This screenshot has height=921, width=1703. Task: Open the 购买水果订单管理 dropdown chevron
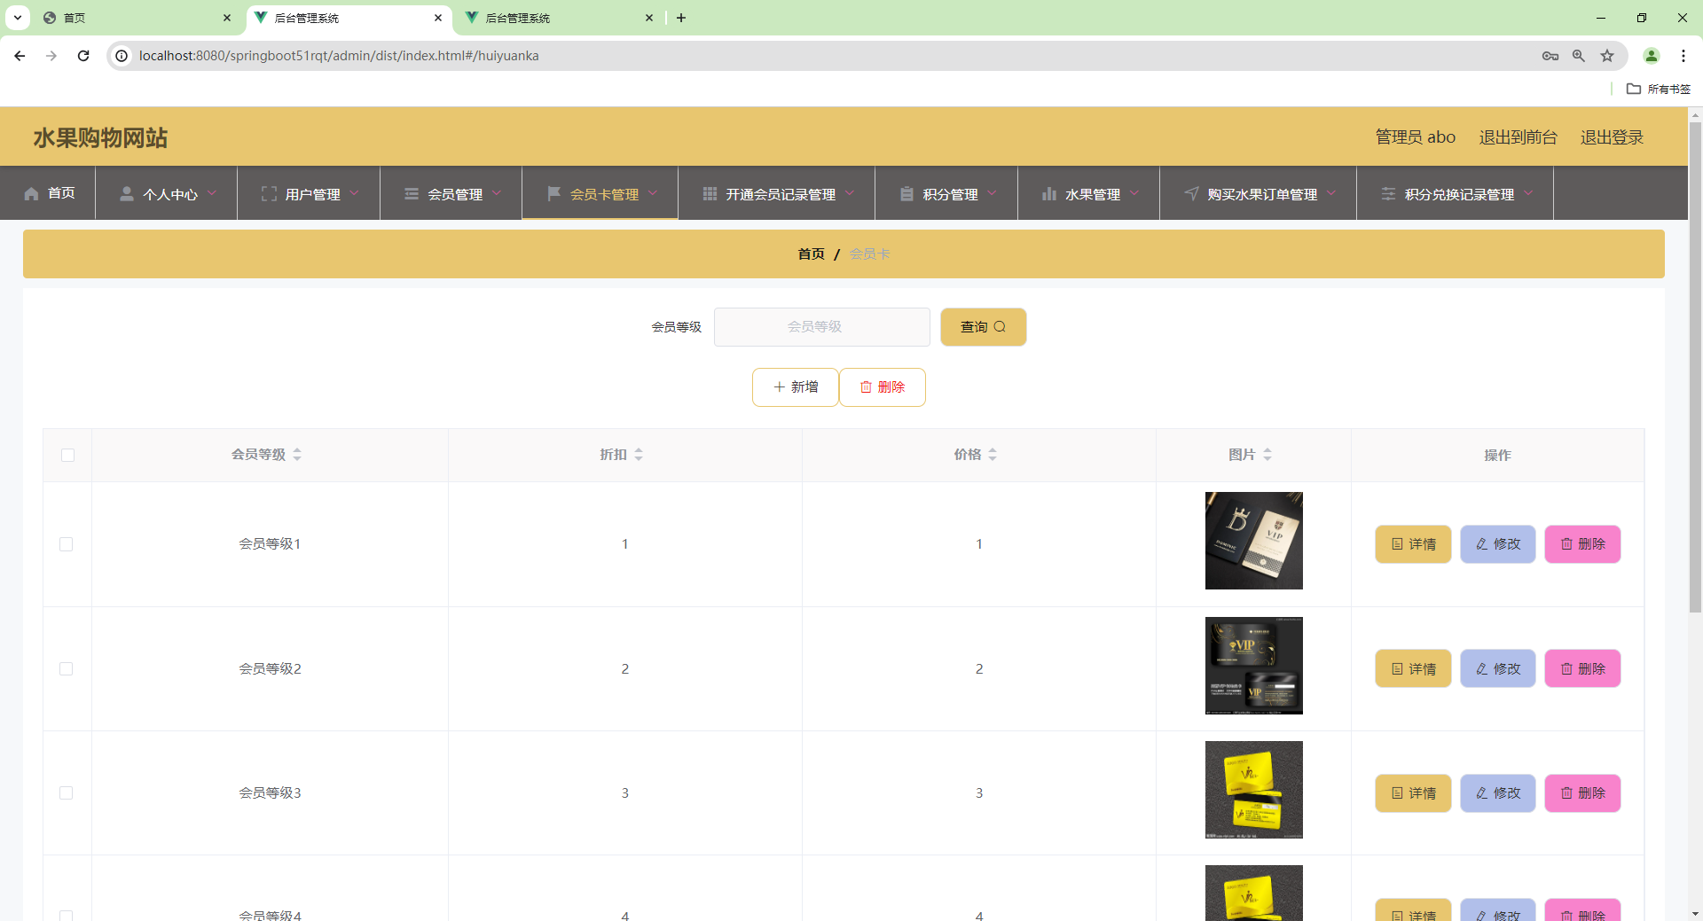[x=1333, y=193]
